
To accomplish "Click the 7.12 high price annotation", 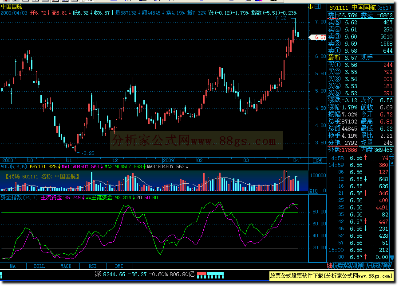I will (x=280, y=18).
